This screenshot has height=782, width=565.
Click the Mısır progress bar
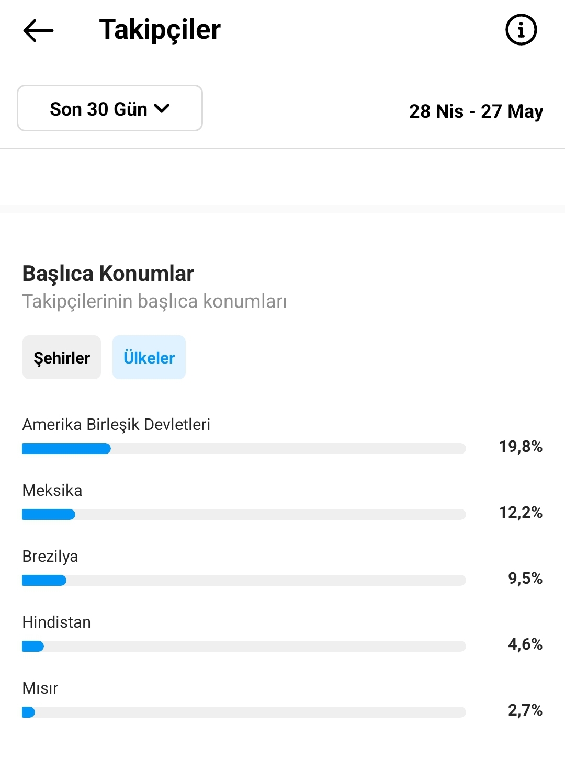coord(244,712)
